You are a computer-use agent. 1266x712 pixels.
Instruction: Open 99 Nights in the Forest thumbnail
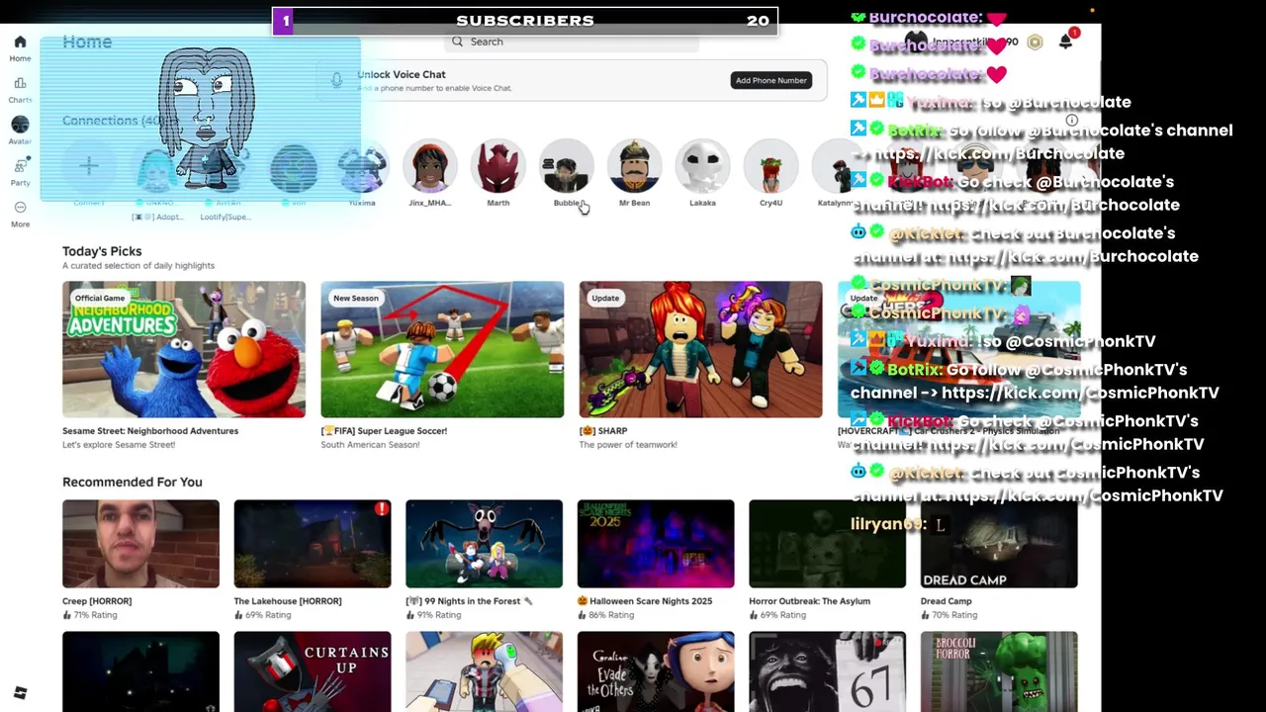coord(484,544)
